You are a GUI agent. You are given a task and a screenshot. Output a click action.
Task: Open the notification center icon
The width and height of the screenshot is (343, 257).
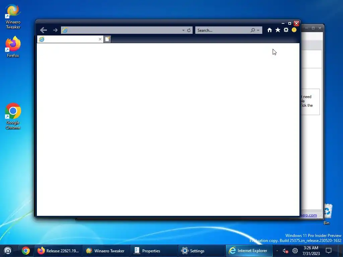329,251
